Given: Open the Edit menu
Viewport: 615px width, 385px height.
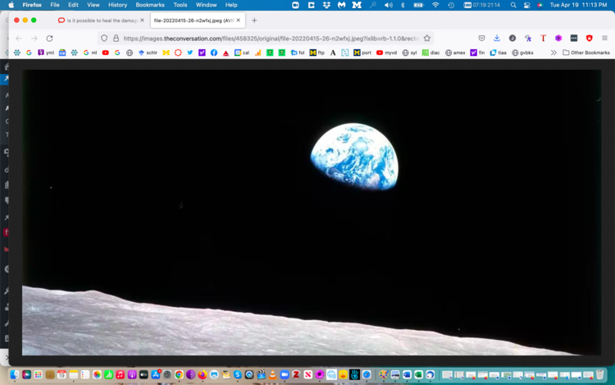Looking at the screenshot, I should 73,5.
